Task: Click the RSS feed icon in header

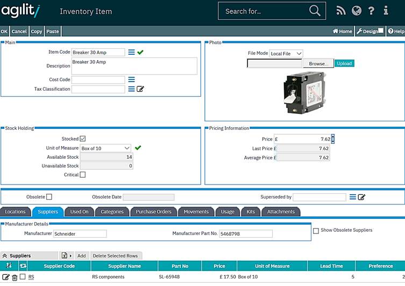Action: (340, 11)
